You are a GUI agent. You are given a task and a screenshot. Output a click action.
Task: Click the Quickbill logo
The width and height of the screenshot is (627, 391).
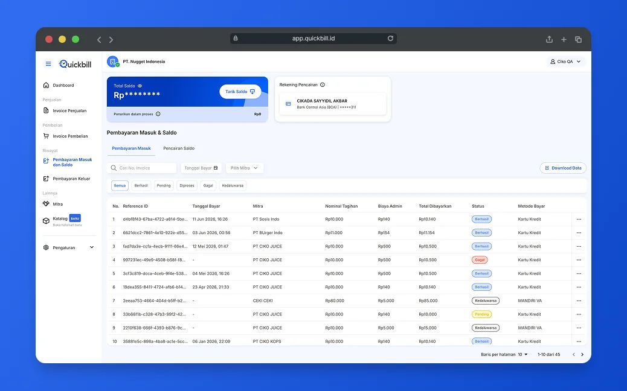click(75, 64)
